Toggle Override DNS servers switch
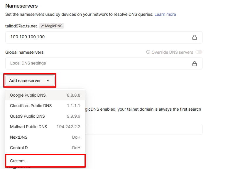The width and height of the screenshot is (233, 169). tap(199, 52)
